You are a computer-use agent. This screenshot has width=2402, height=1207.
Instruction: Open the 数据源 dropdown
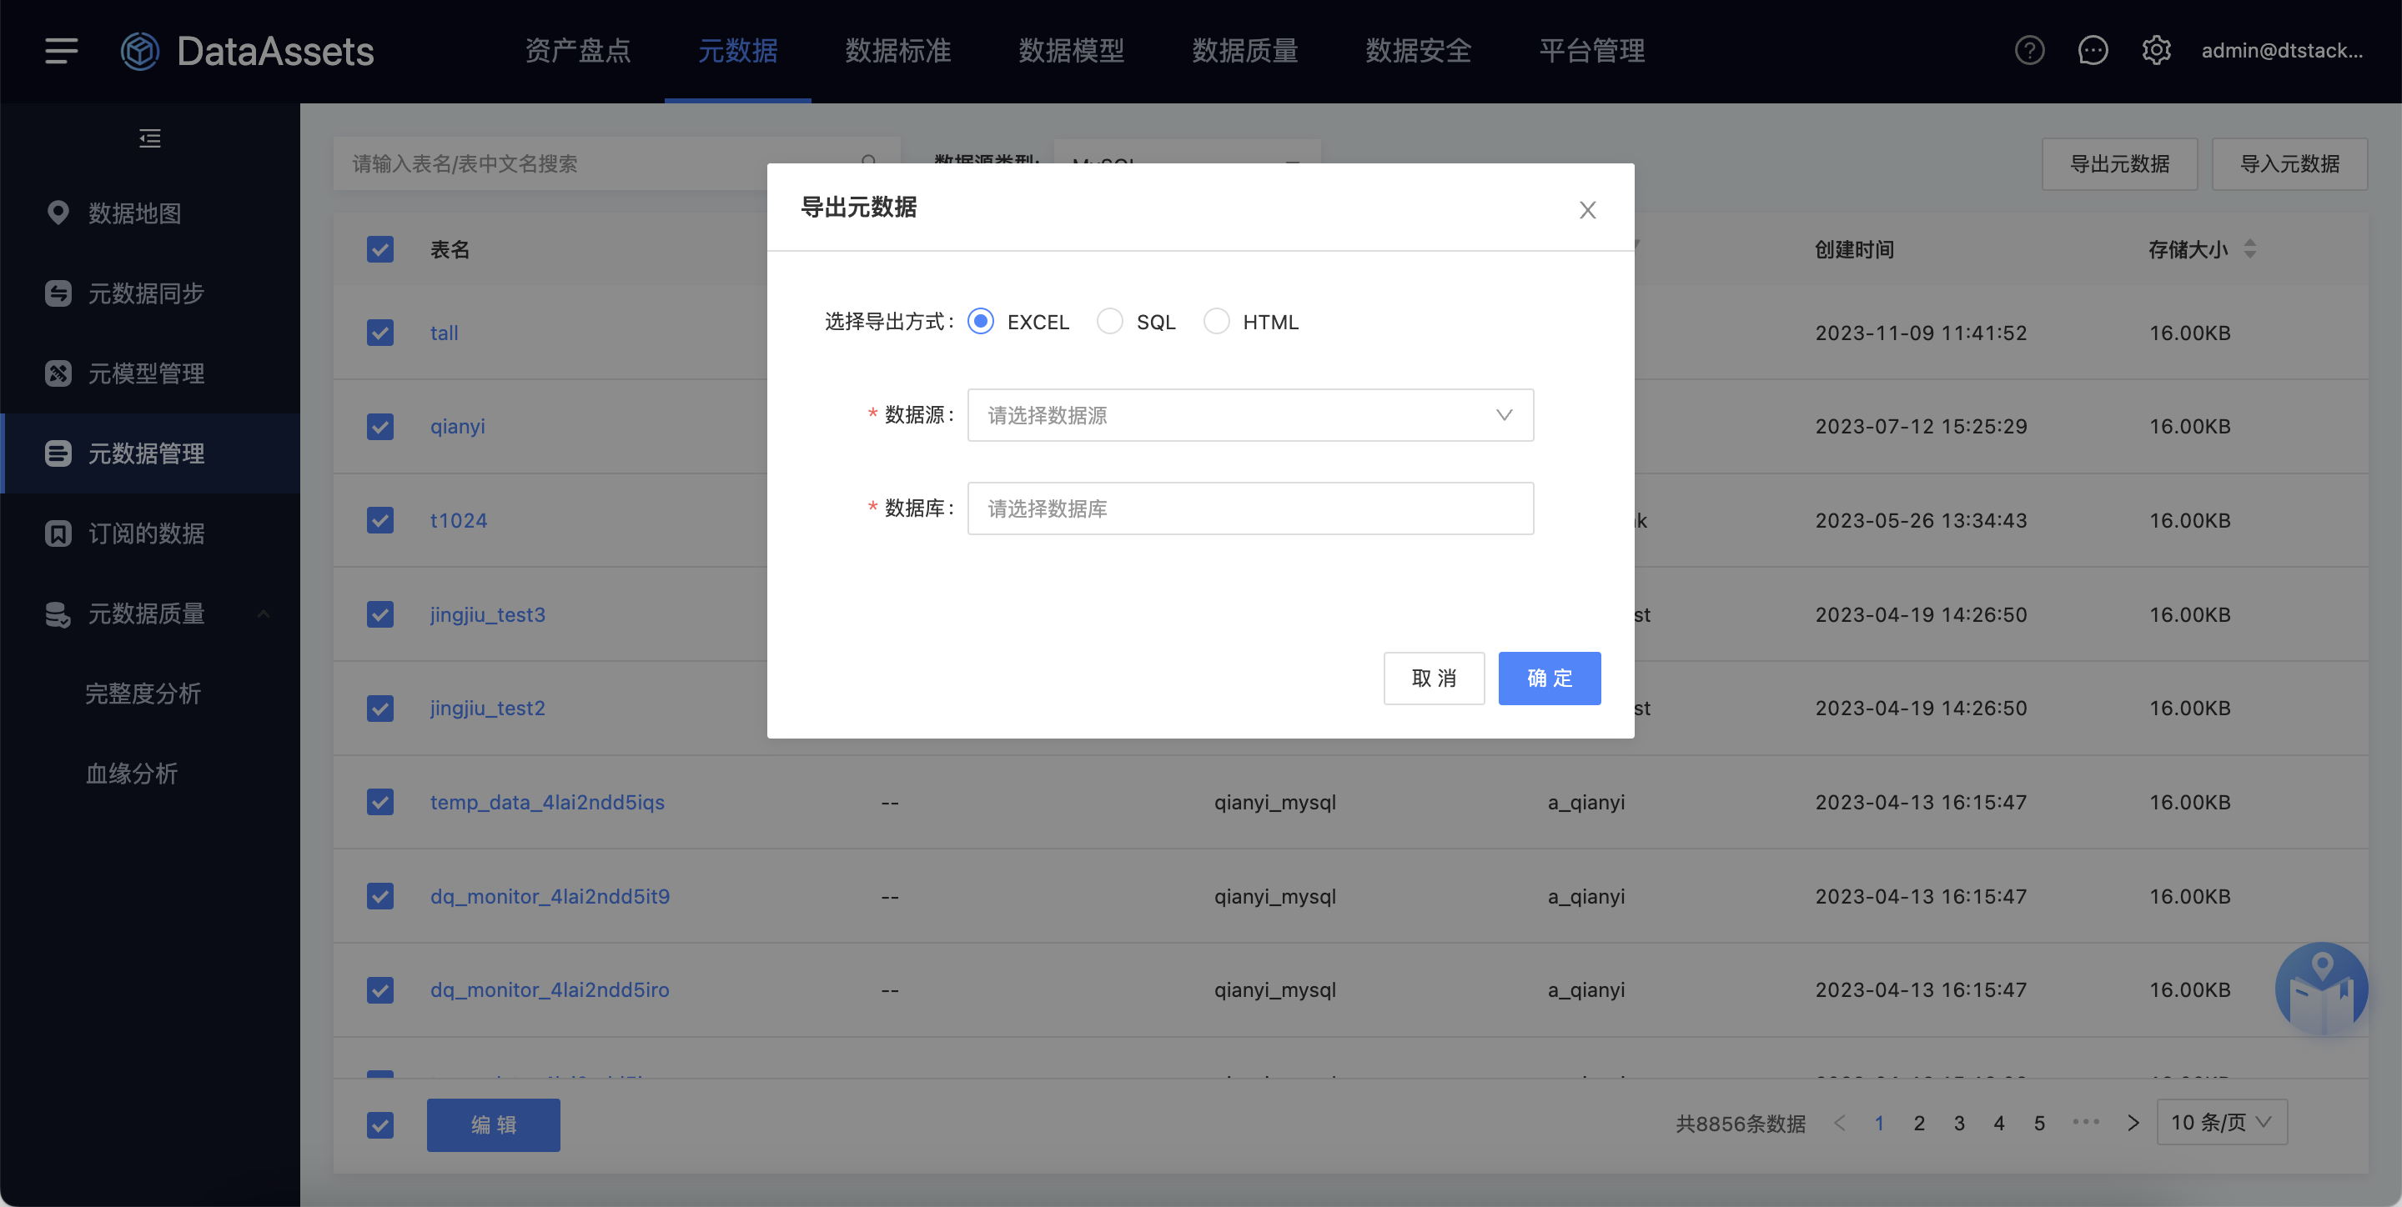tap(1250, 415)
